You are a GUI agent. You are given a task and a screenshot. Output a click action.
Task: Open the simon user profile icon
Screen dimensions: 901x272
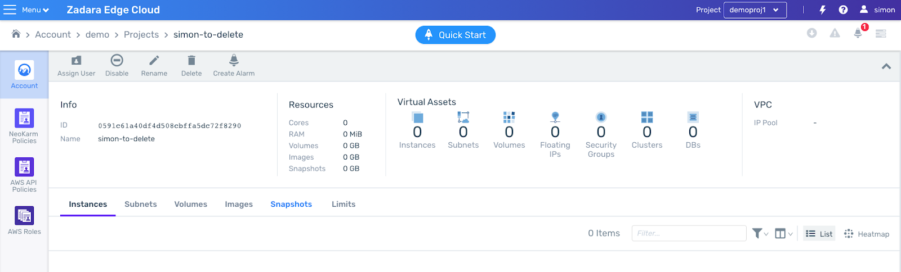pyautogui.click(x=864, y=10)
